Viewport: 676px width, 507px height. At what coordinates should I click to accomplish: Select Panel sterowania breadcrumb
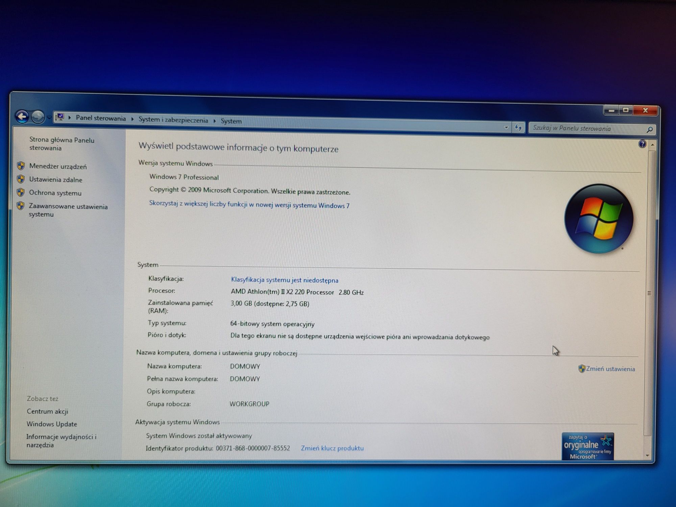point(101,118)
